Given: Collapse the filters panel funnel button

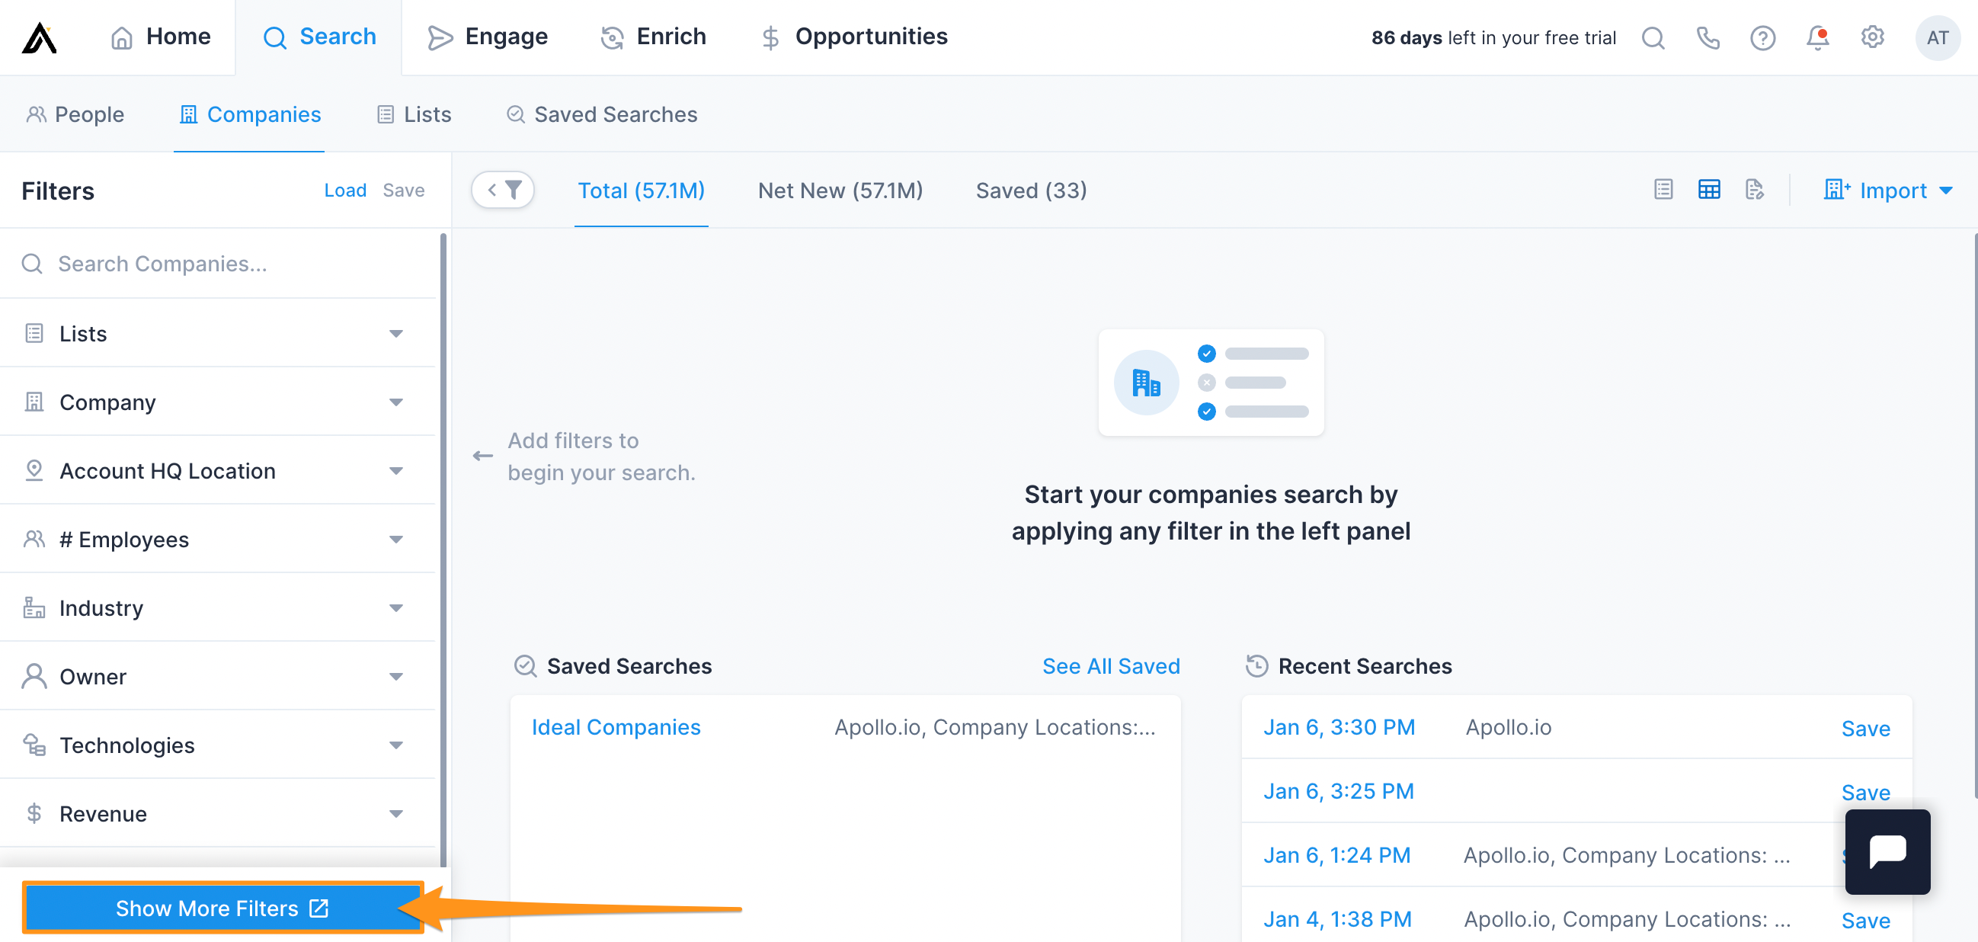Looking at the screenshot, I should coord(503,190).
